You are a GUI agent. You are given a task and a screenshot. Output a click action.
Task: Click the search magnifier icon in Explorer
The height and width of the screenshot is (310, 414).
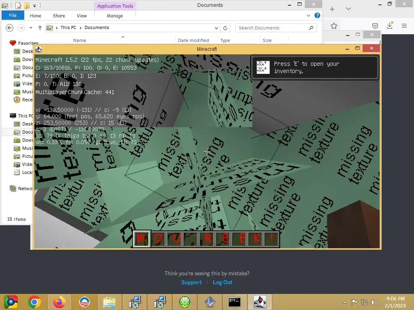tap(311, 28)
